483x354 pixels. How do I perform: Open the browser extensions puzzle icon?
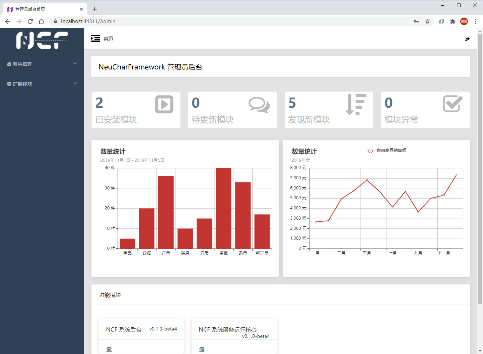point(453,21)
